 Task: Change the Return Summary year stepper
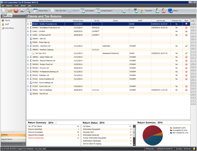56,123
